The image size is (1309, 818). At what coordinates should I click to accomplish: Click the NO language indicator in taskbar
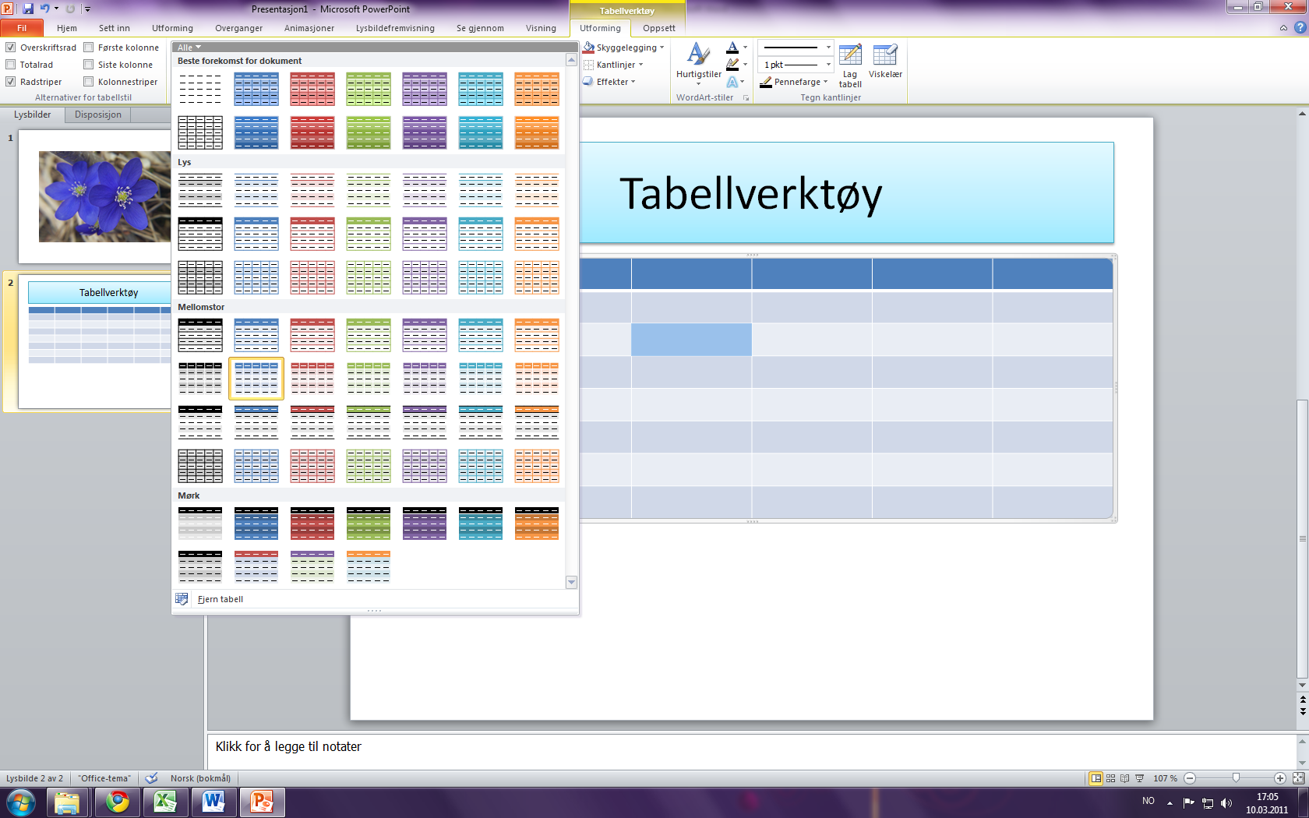point(1148,801)
